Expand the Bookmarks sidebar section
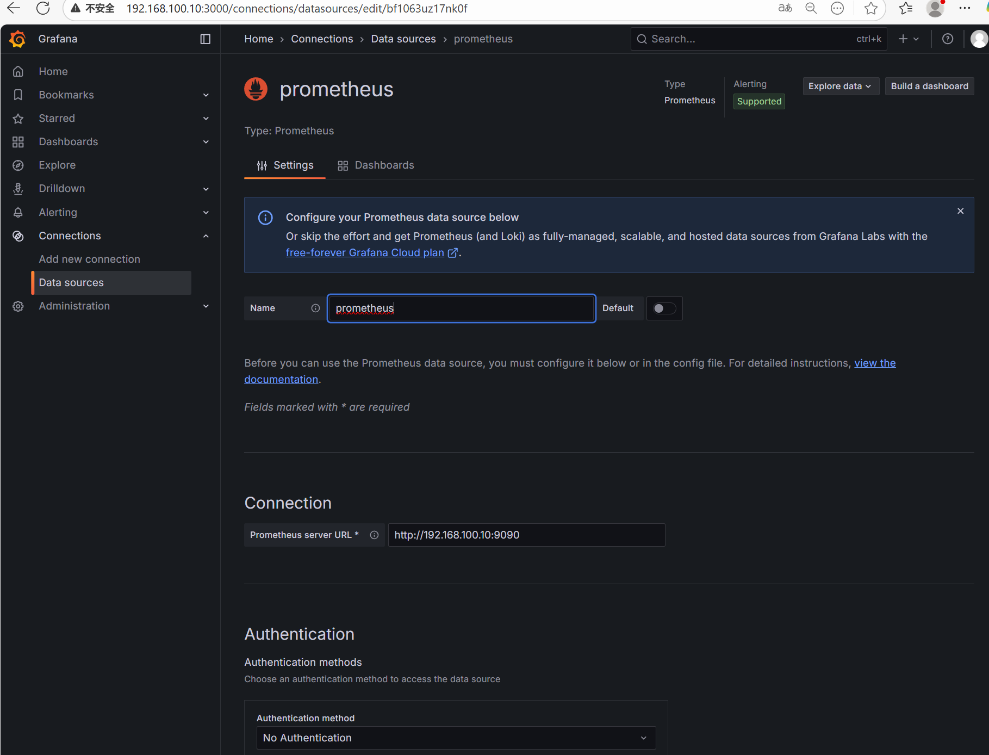Screen dimensions: 989x755 [206, 95]
